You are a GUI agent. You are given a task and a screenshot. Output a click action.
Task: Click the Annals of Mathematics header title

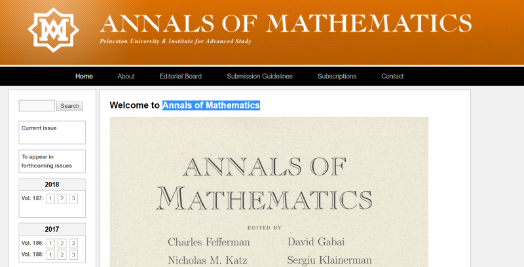pos(286,24)
